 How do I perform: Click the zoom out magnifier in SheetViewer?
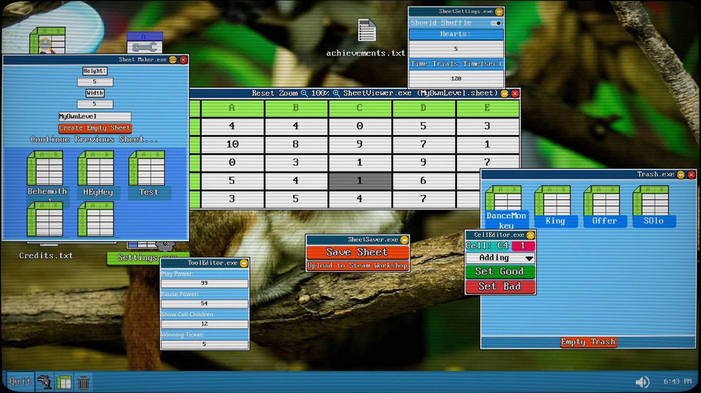(304, 93)
